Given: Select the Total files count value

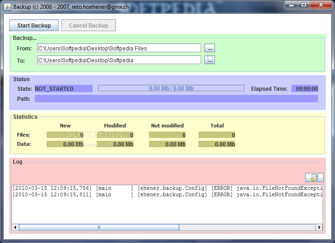Looking at the screenshot, I should pos(217,135).
